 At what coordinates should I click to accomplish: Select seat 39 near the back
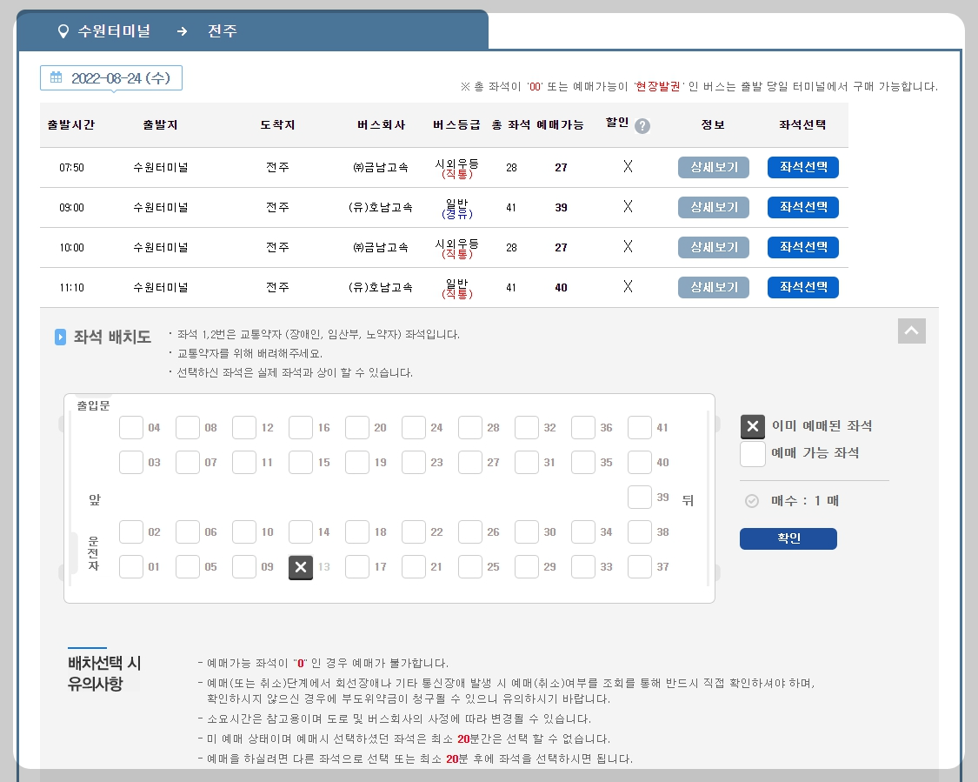(x=640, y=497)
